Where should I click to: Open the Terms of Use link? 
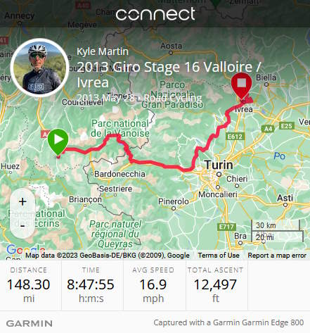point(219,256)
